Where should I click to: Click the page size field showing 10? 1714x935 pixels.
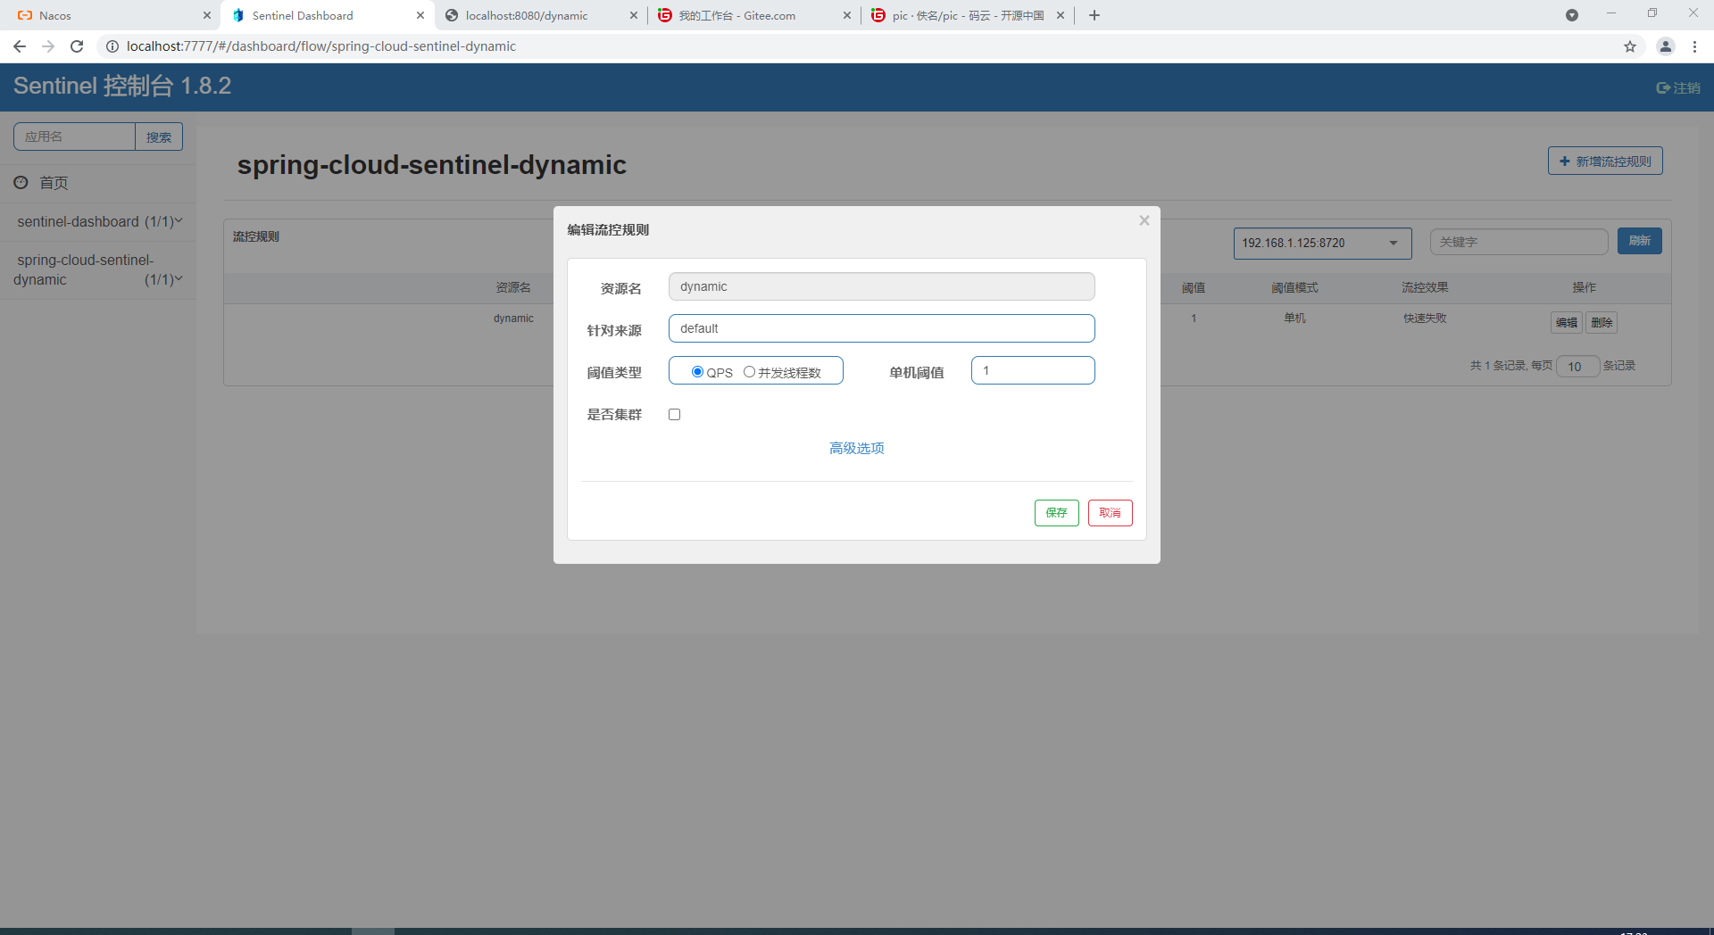1577,366
